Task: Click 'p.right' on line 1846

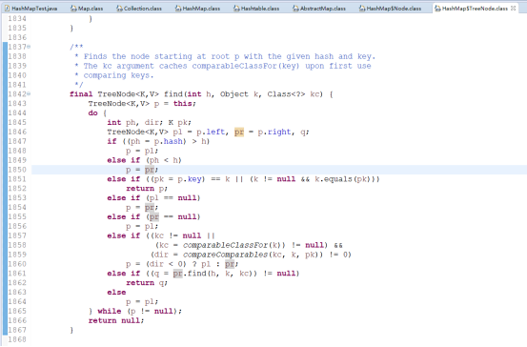Action: [x=274, y=133]
